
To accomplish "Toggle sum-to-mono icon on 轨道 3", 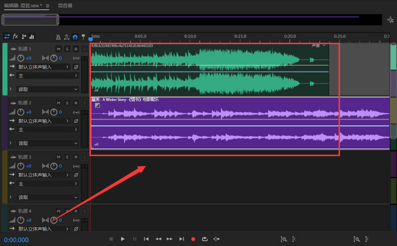I will (76, 166).
